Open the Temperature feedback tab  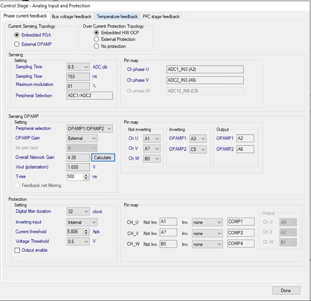pyautogui.click(x=117, y=16)
